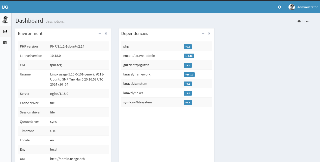Click the Uname Linux usage text
The height and width of the screenshot is (162, 320).
(x=77, y=79)
